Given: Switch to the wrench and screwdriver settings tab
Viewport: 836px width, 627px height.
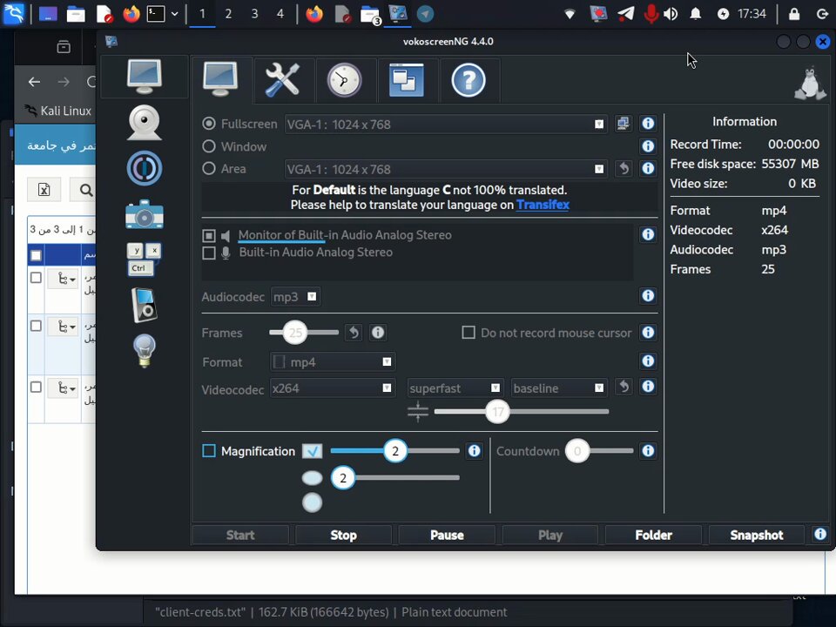Looking at the screenshot, I should [282, 80].
